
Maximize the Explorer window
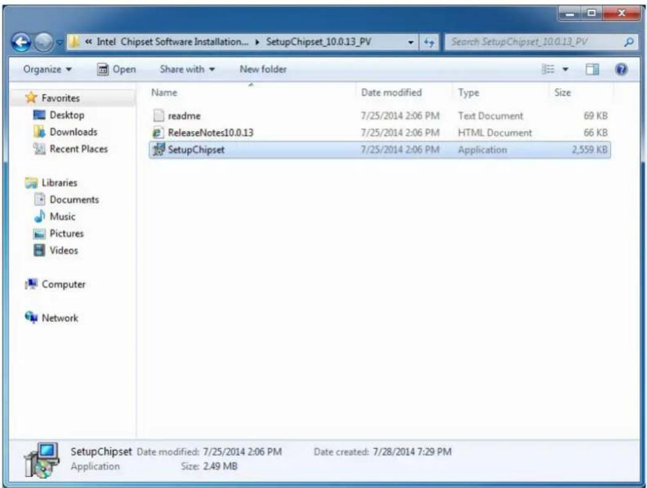592,14
